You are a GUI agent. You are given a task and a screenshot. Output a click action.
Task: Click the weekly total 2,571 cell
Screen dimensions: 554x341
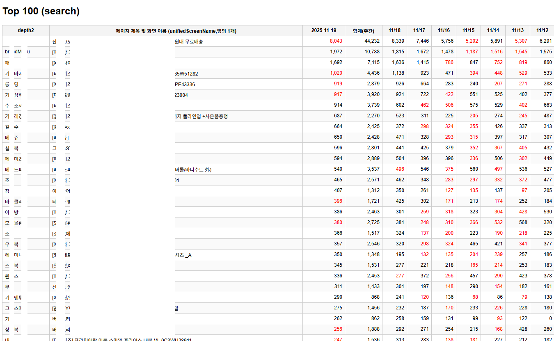(364, 180)
